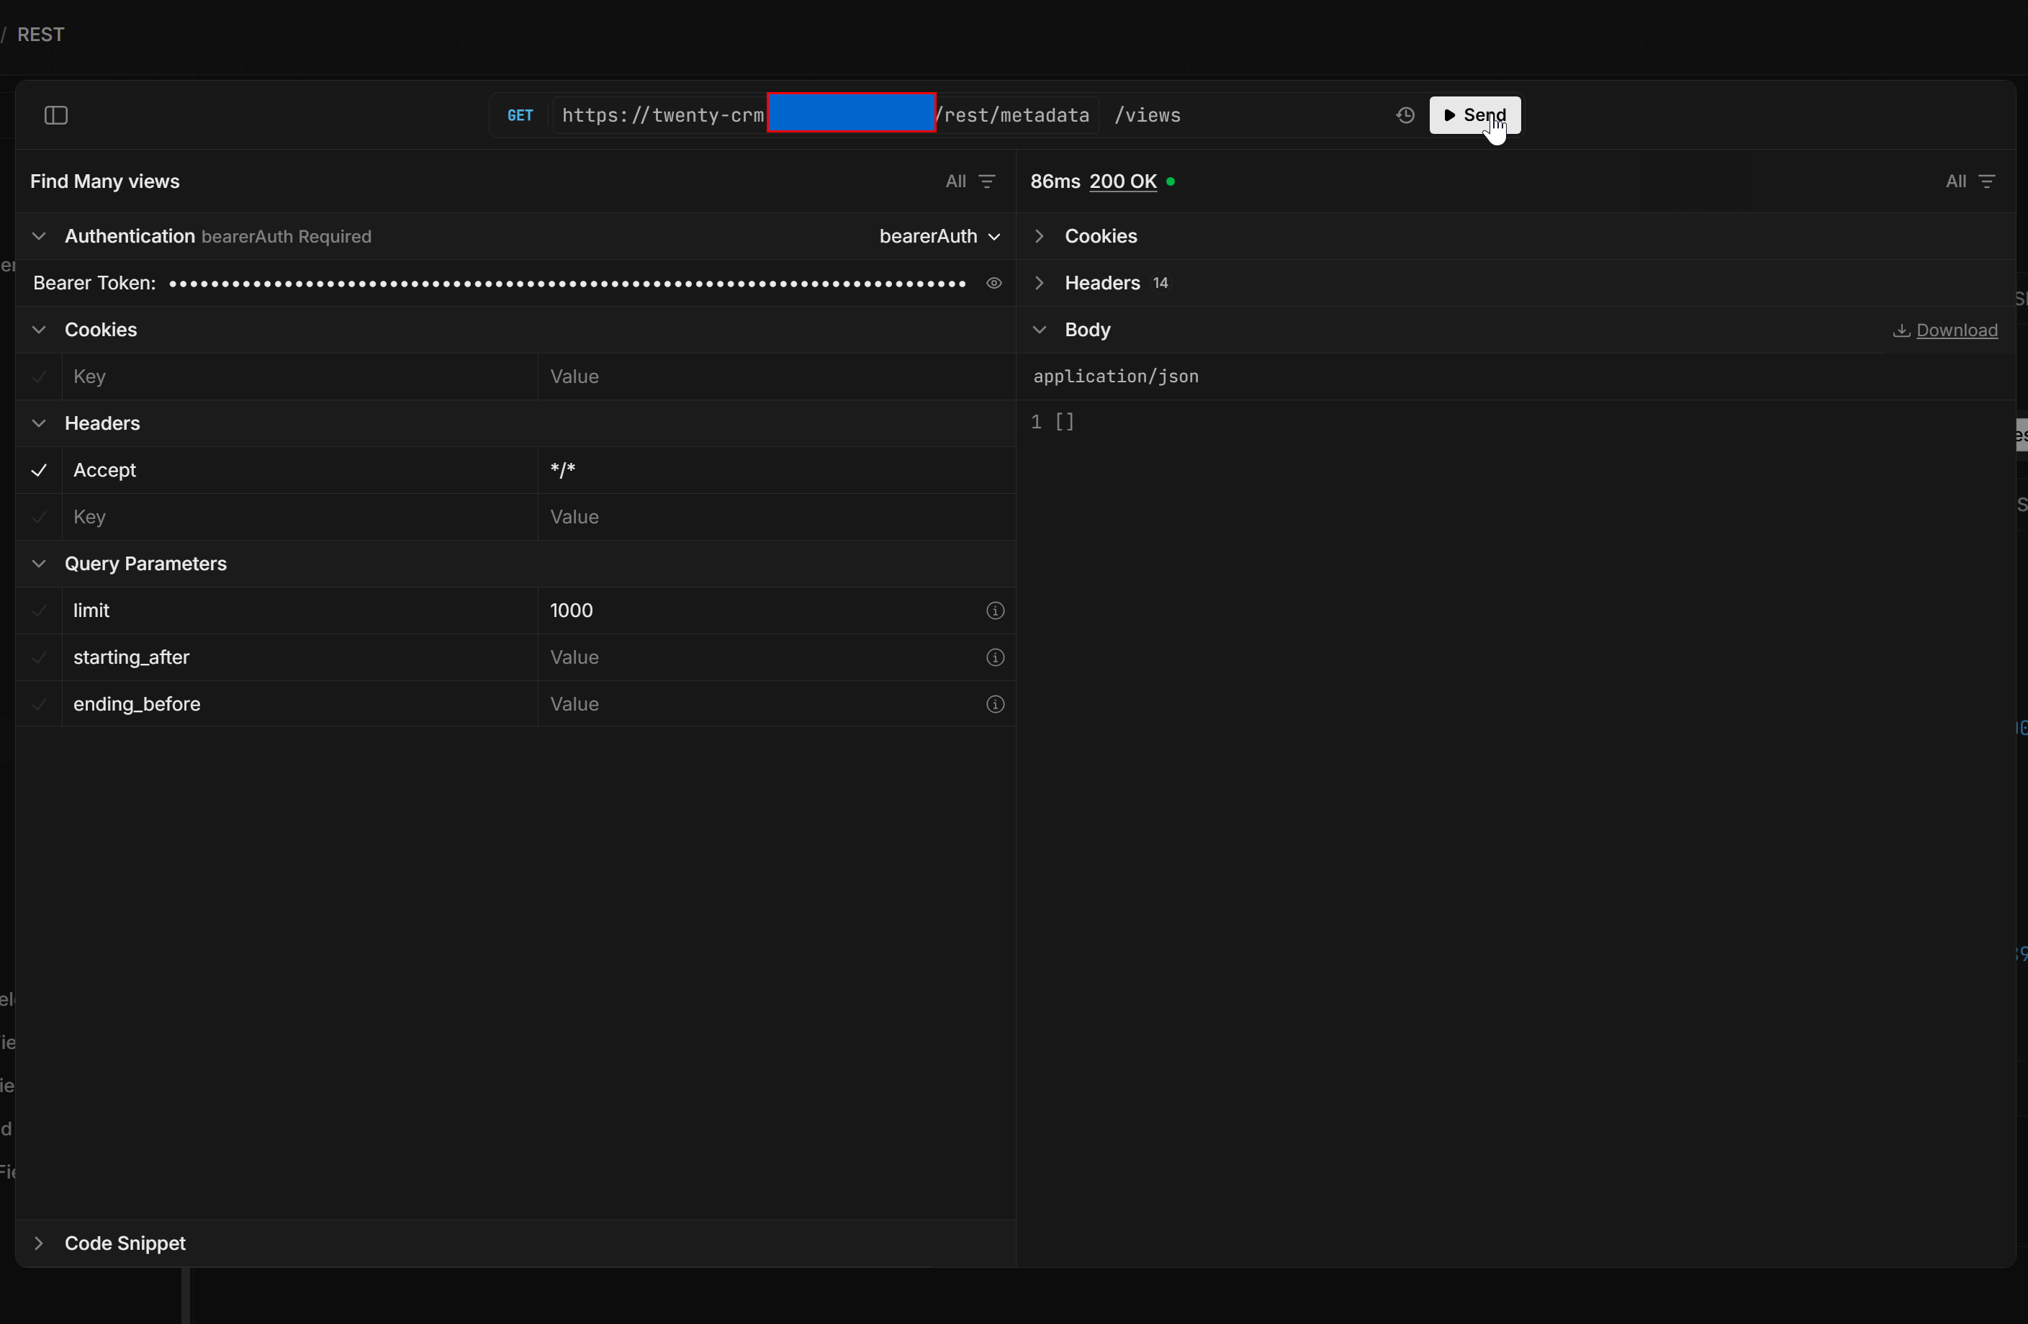Enable the starting_after parameter checkbox

click(39, 658)
